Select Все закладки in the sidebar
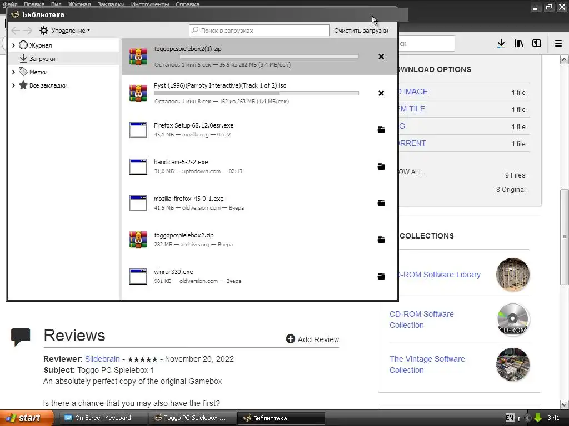569x426 pixels. tap(48, 85)
